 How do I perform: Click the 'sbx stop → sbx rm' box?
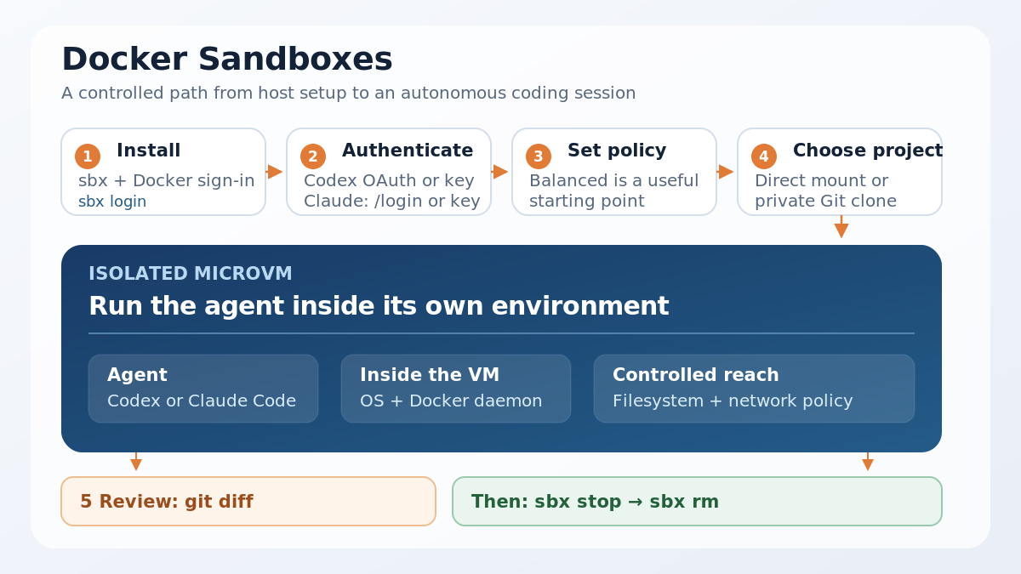(697, 502)
